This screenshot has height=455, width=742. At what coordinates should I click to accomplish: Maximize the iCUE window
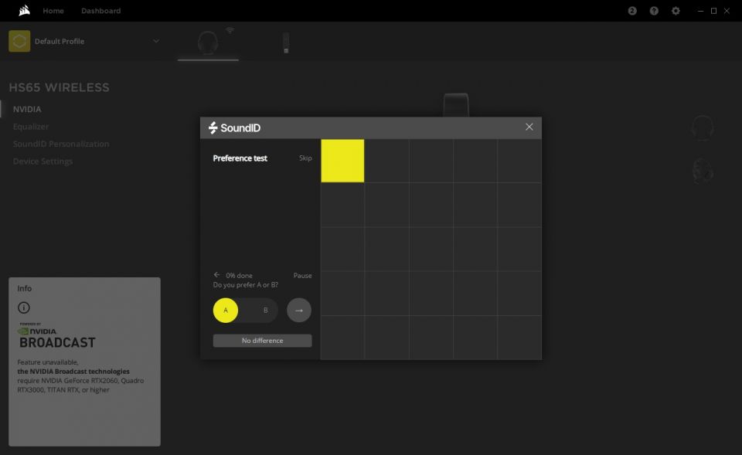pos(713,10)
